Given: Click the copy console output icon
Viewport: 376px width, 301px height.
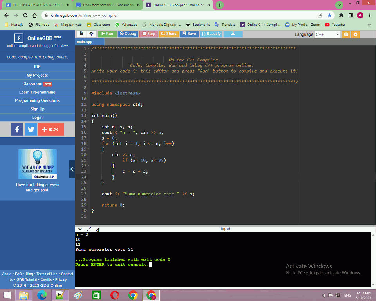Looking at the screenshot, I should [x=98, y=229].
